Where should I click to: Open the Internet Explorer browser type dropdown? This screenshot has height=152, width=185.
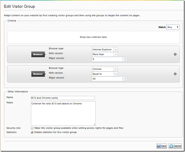[116, 50]
